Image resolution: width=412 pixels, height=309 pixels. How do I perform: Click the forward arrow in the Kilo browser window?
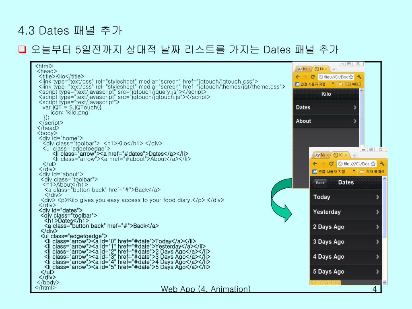click(305, 77)
